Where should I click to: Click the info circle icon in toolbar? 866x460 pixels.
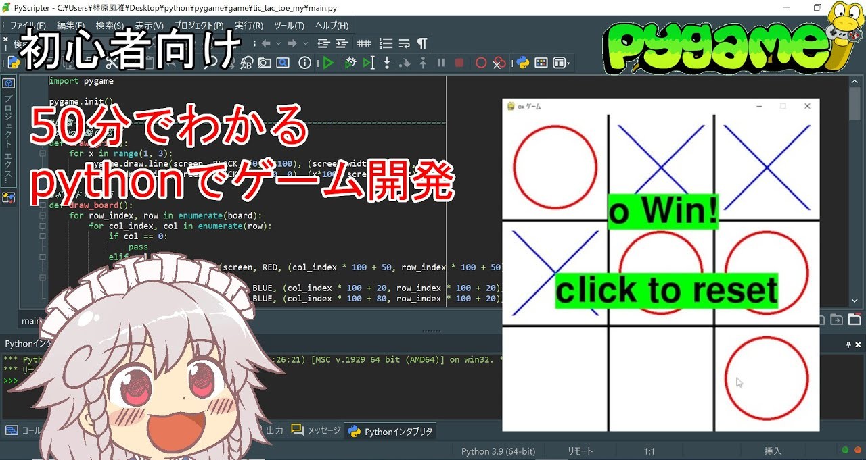tap(305, 63)
